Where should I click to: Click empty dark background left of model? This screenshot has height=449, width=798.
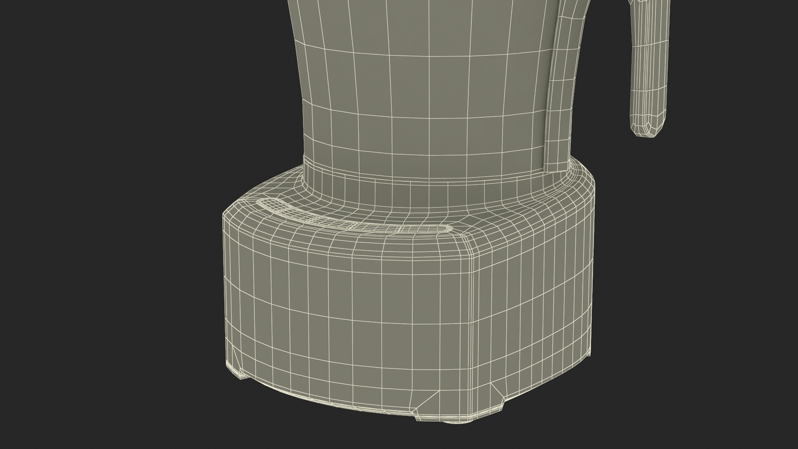click(x=104, y=208)
